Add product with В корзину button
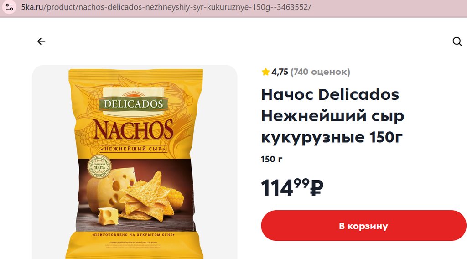This screenshot has height=259, width=467. click(x=363, y=226)
